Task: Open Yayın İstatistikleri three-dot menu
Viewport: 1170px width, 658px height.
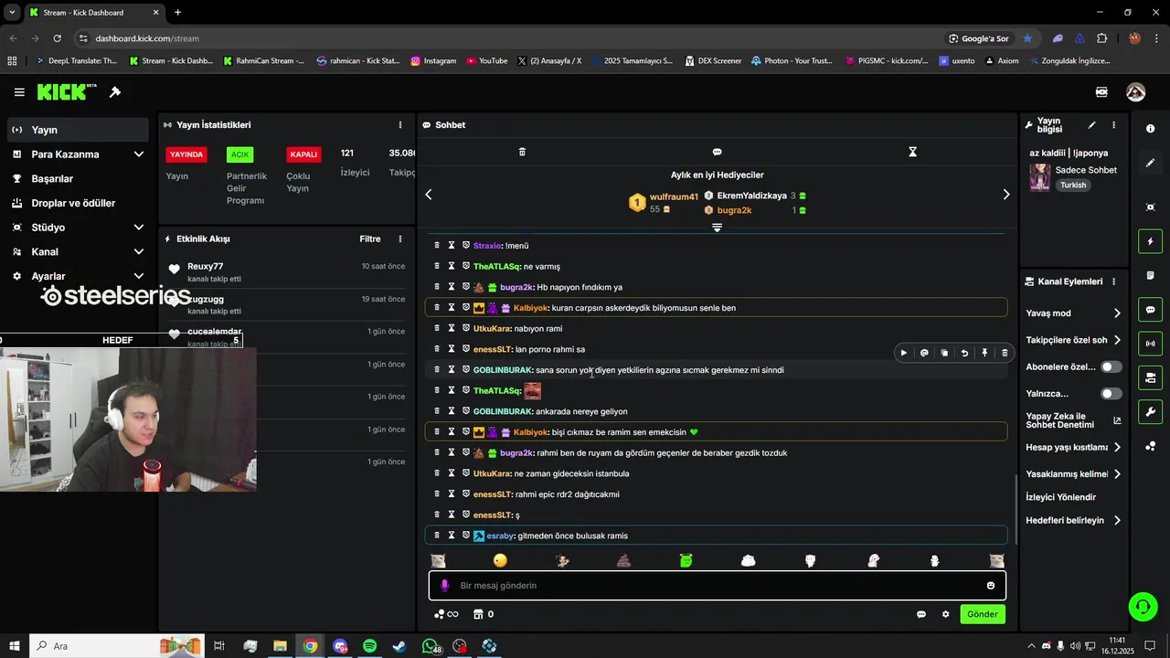Action: [399, 125]
